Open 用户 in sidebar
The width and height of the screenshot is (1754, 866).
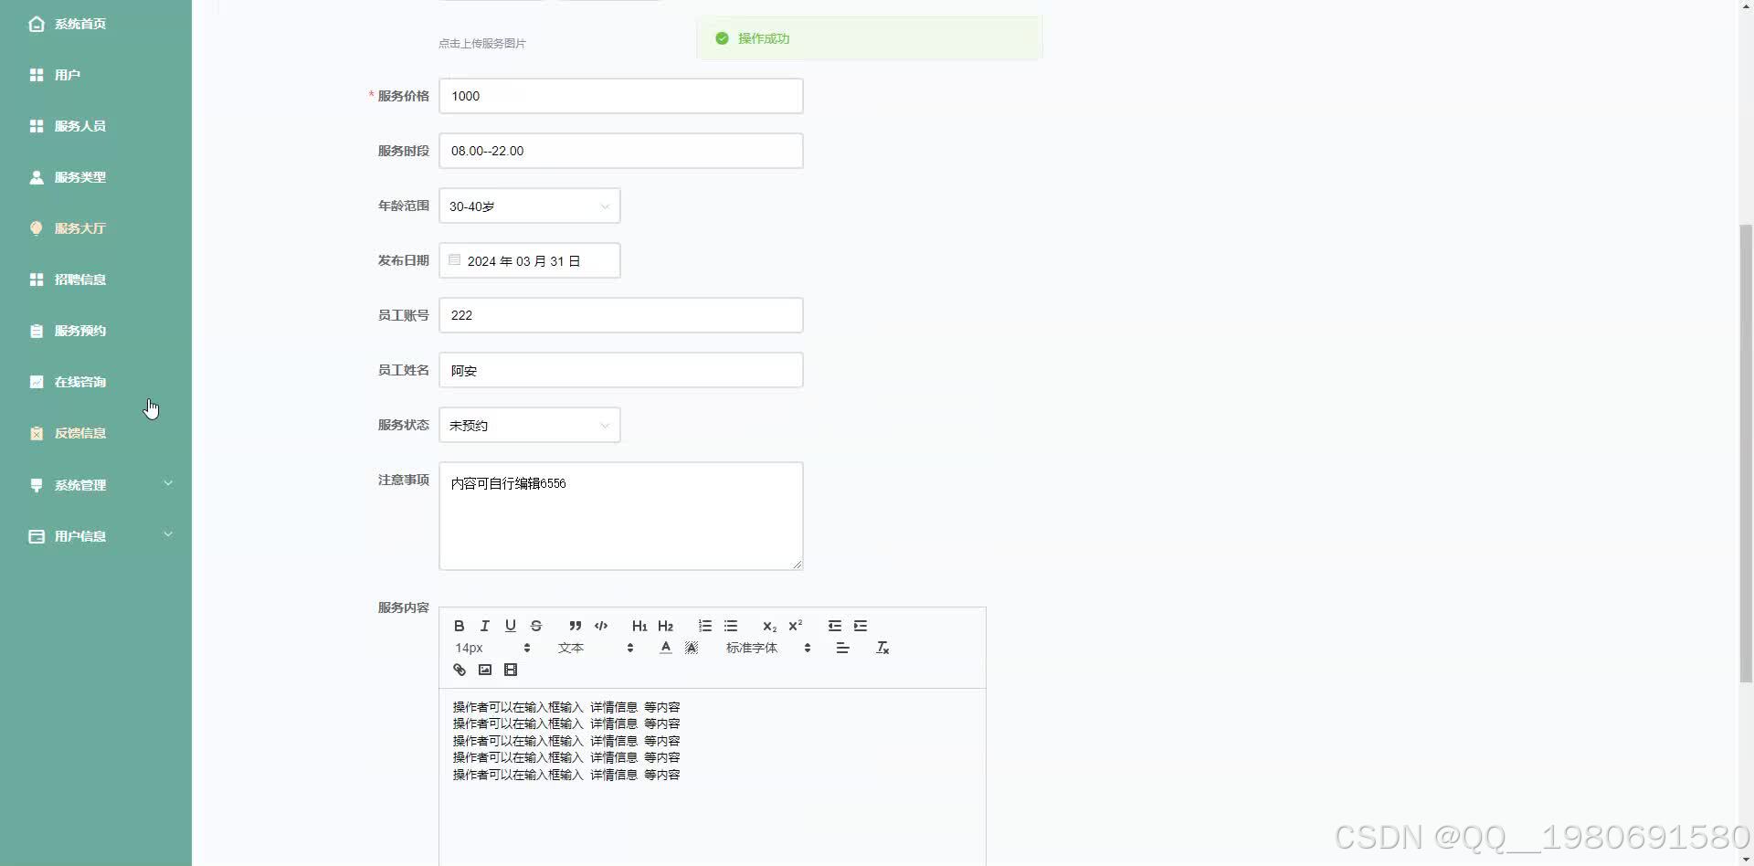[96, 75]
